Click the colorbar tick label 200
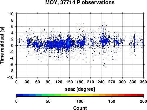Viewport: 147px width, 110px height. pos(143,101)
